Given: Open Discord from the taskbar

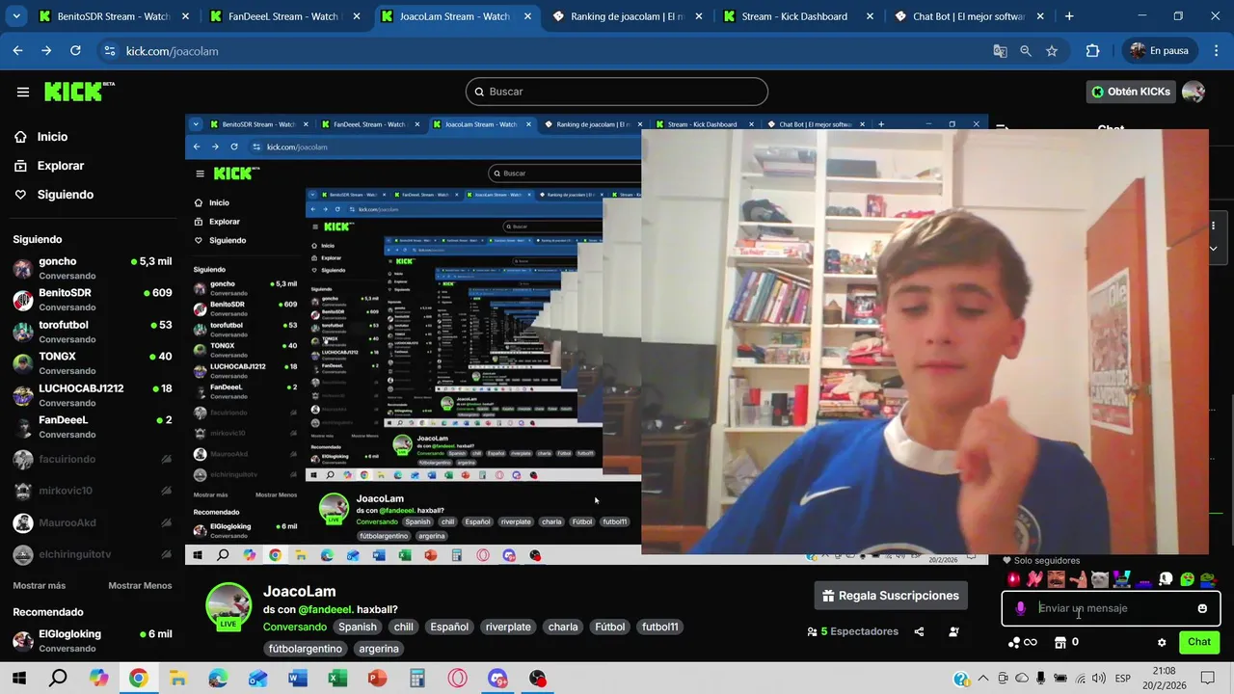Looking at the screenshot, I should (x=497, y=679).
